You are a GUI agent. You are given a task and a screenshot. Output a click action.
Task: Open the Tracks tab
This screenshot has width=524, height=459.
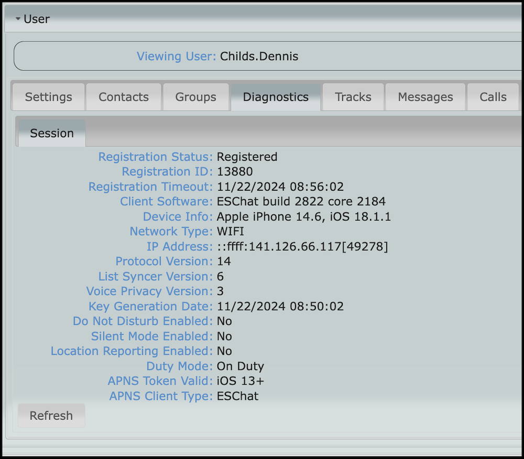click(353, 96)
